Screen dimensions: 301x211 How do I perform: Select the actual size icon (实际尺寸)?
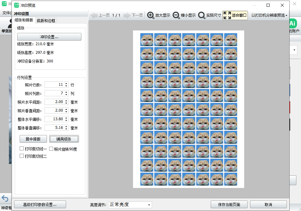coord(202,15)
